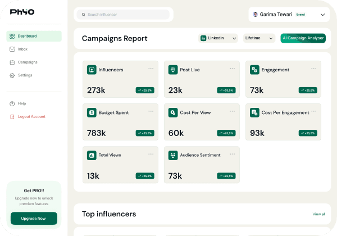Go to Inbox in sidebar
The height and width of the screenshot is (236, 337).
pyautogui.click(x=22, y=49)
